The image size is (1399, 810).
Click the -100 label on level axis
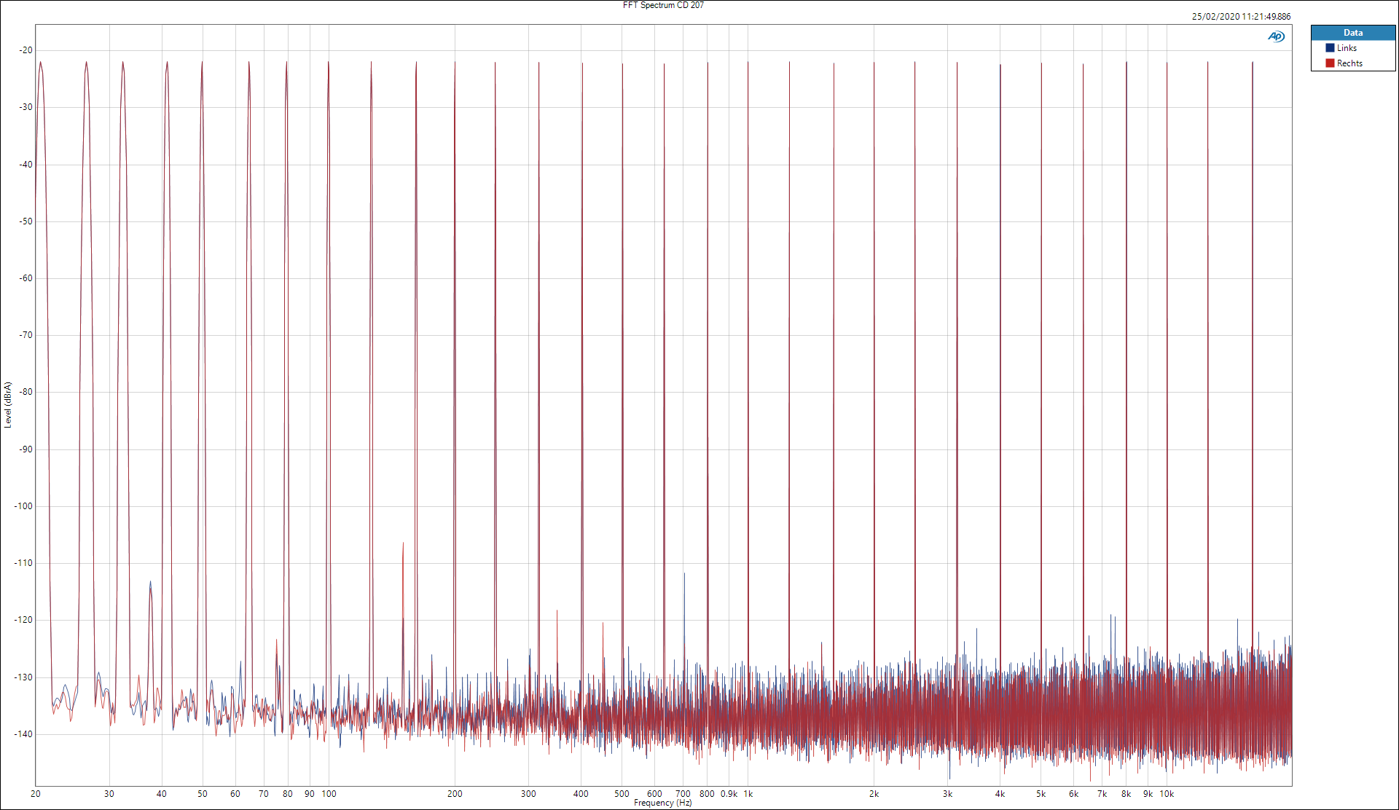(25, 506)
